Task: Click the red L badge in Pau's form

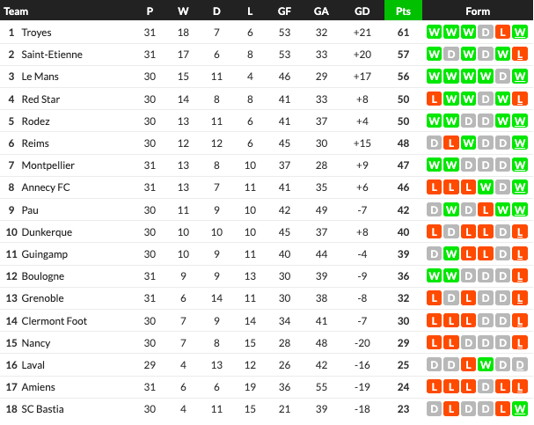Action: point(486,209)
